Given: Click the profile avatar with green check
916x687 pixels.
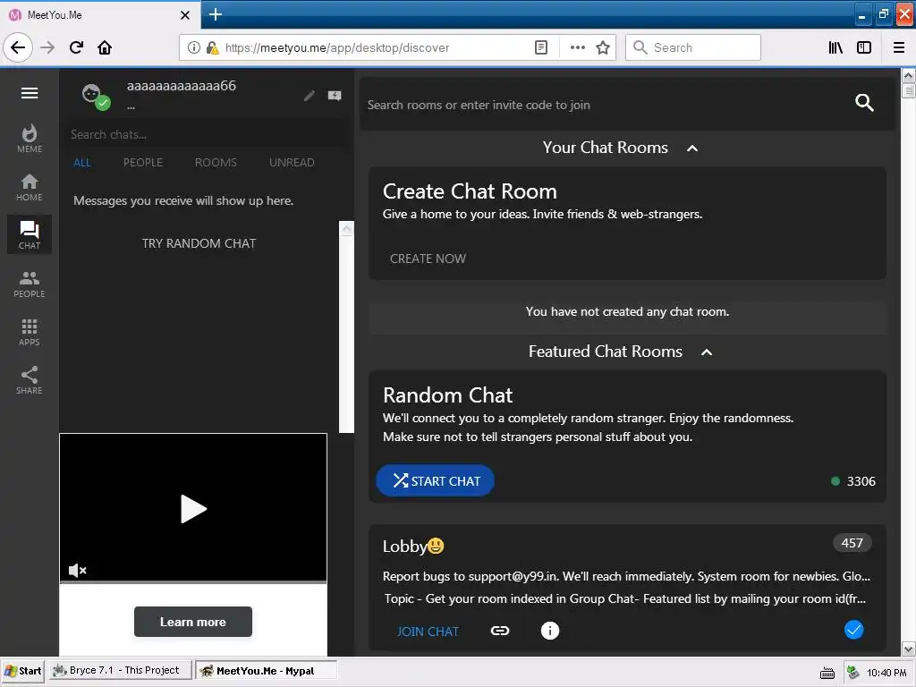Looking at the screenshot, I should 95,97.
